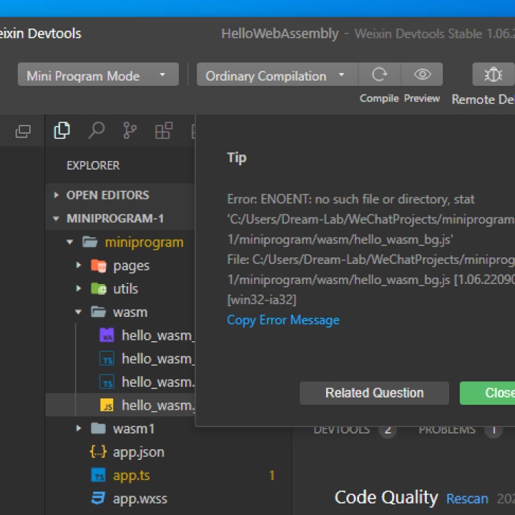Click the Compile label
The image size is (515, 515).
click(x=379, y=98)
